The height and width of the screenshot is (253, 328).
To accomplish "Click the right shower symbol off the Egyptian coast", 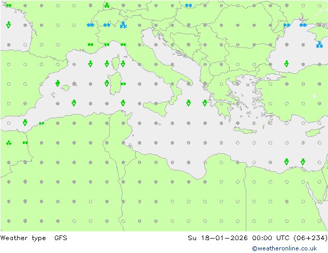I will 303,162.
